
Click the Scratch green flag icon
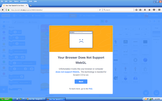(102, 21)
